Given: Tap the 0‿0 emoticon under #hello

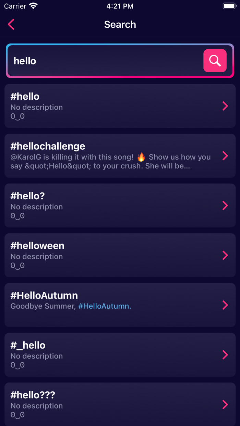Looking at the screenshot, I should pyautogui.click(x=17, y=116).
